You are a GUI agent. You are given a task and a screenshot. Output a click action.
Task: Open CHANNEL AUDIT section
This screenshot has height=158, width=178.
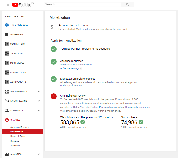pos(18,73)
